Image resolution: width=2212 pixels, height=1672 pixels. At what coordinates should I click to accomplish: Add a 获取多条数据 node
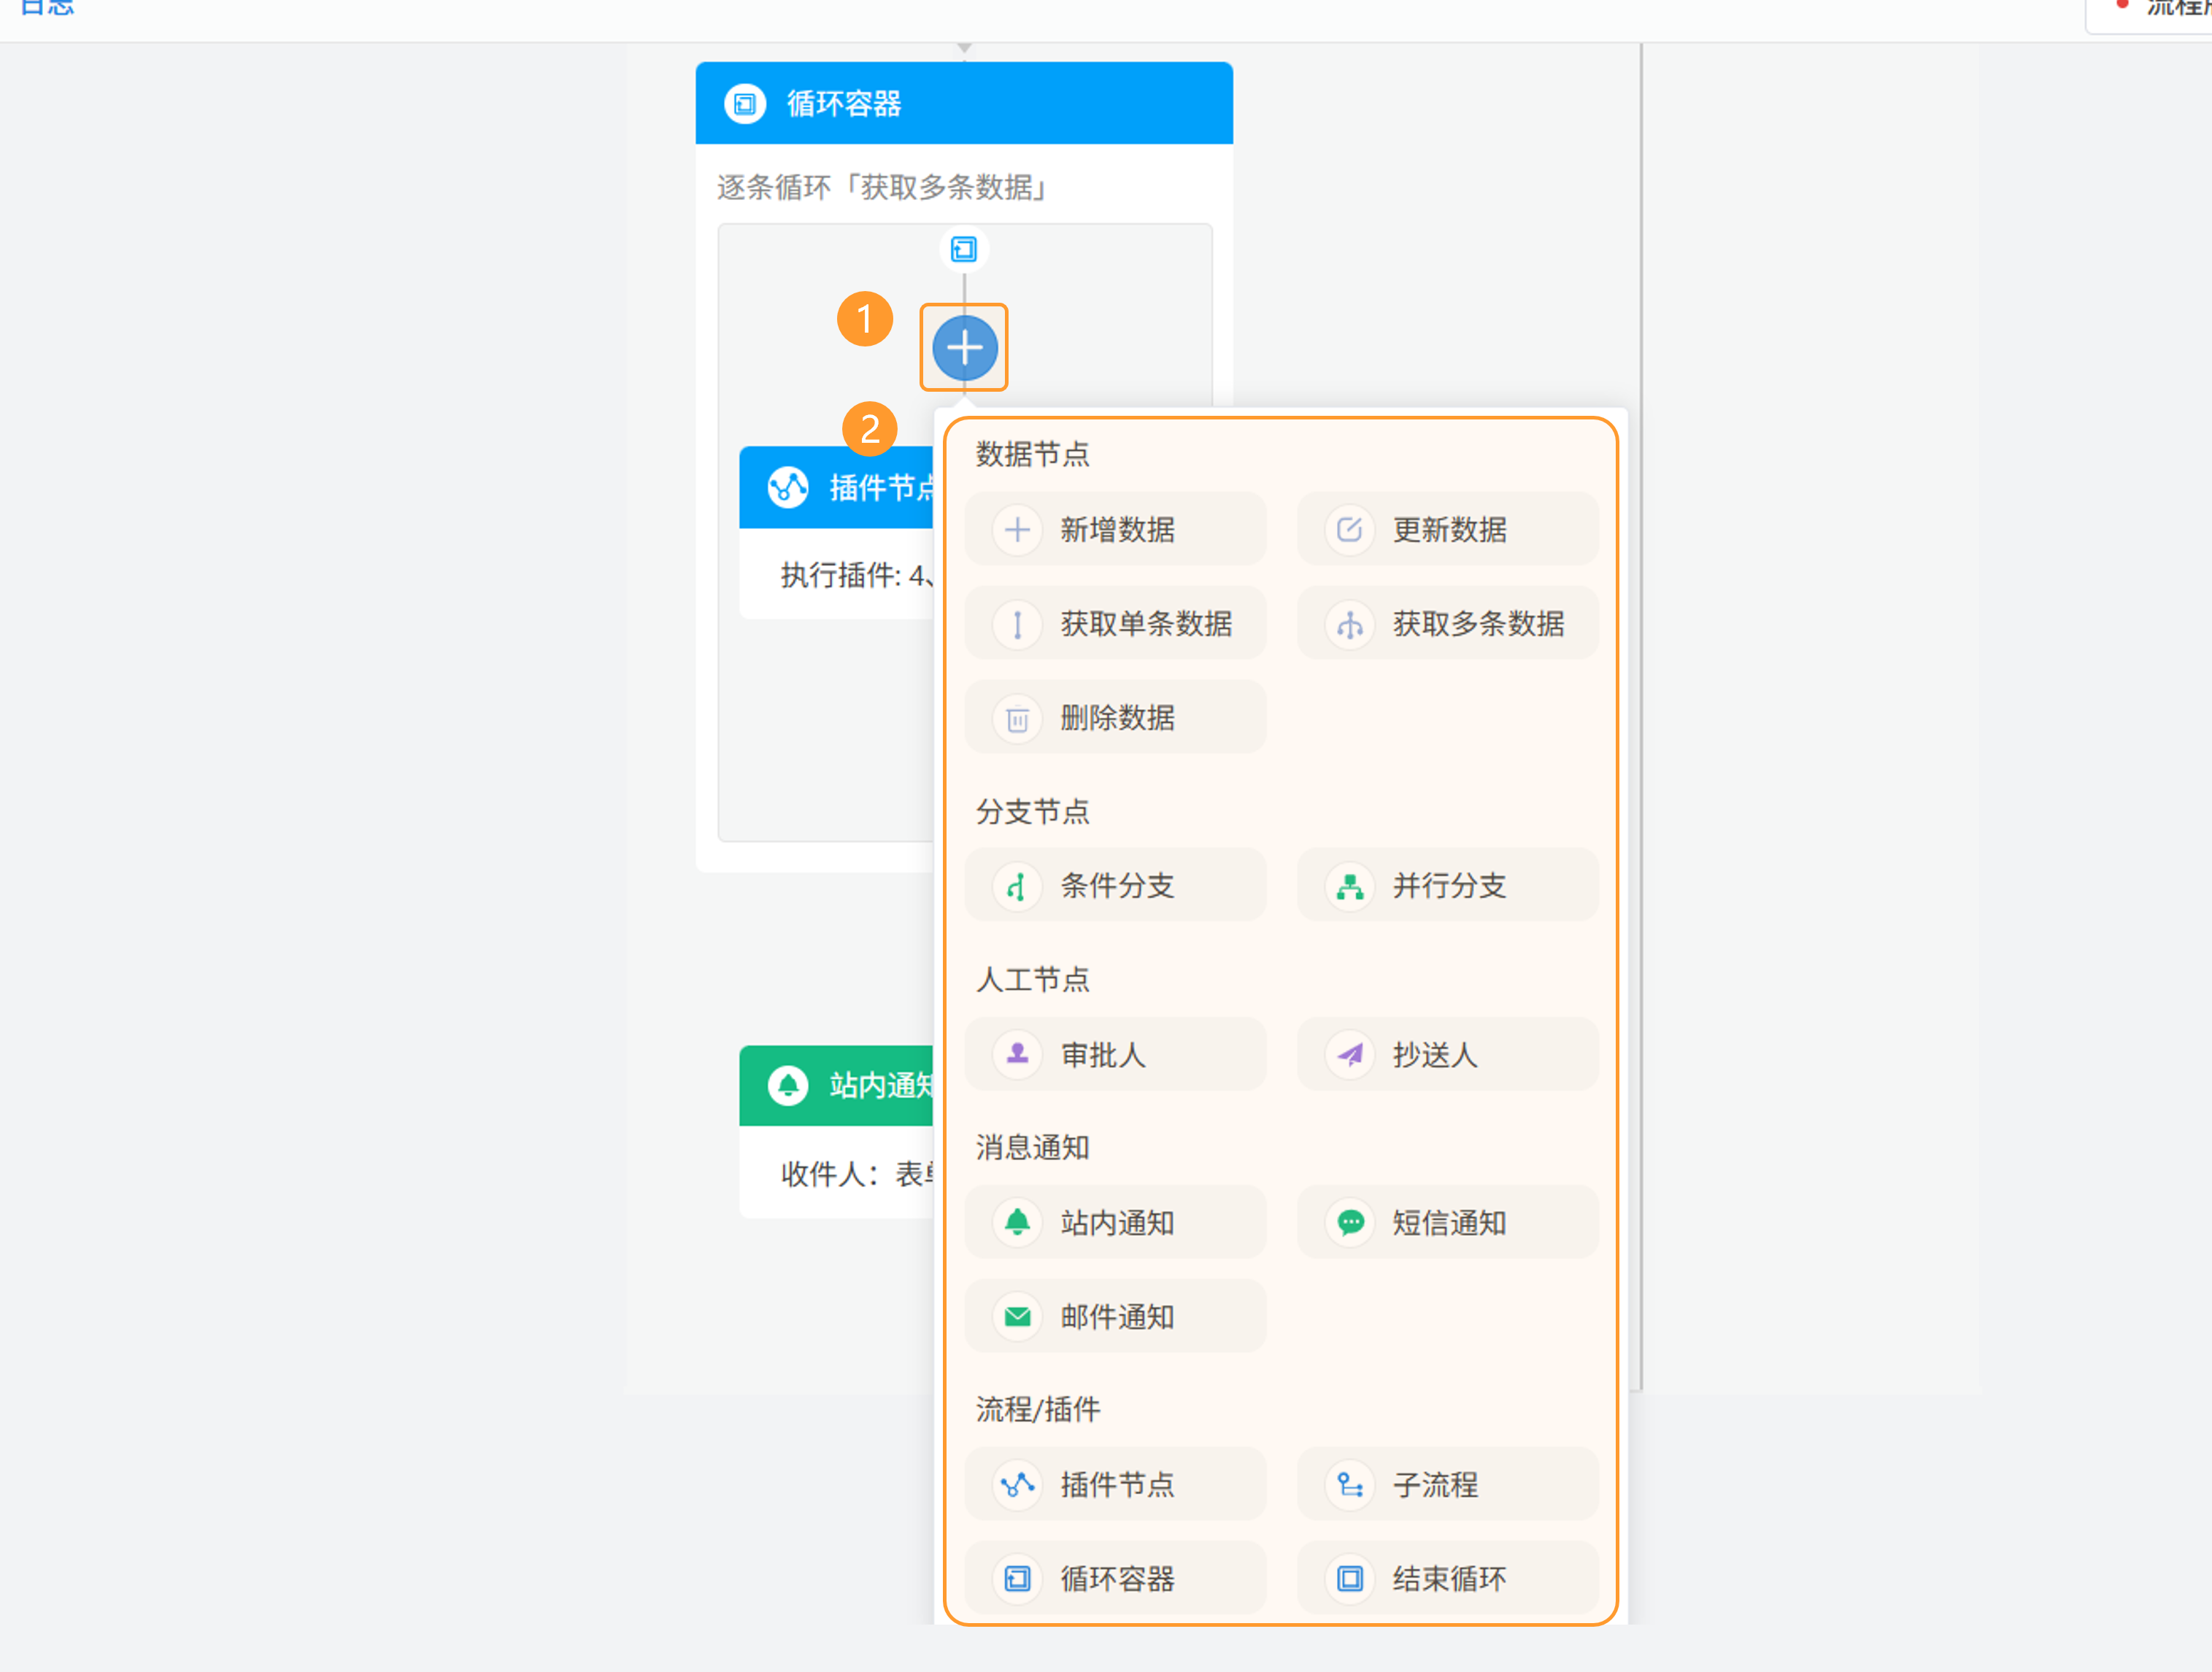click(x=1447, y=624)
